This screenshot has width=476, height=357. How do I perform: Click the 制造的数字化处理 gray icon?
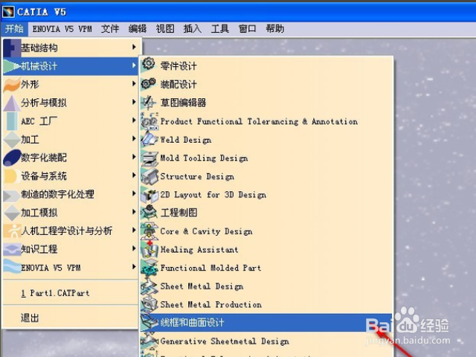(x=12, y=196)
